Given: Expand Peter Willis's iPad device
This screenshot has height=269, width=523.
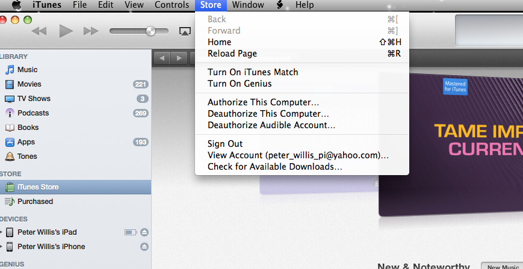Looking at the screenshot, I should (x=1, y=232).
